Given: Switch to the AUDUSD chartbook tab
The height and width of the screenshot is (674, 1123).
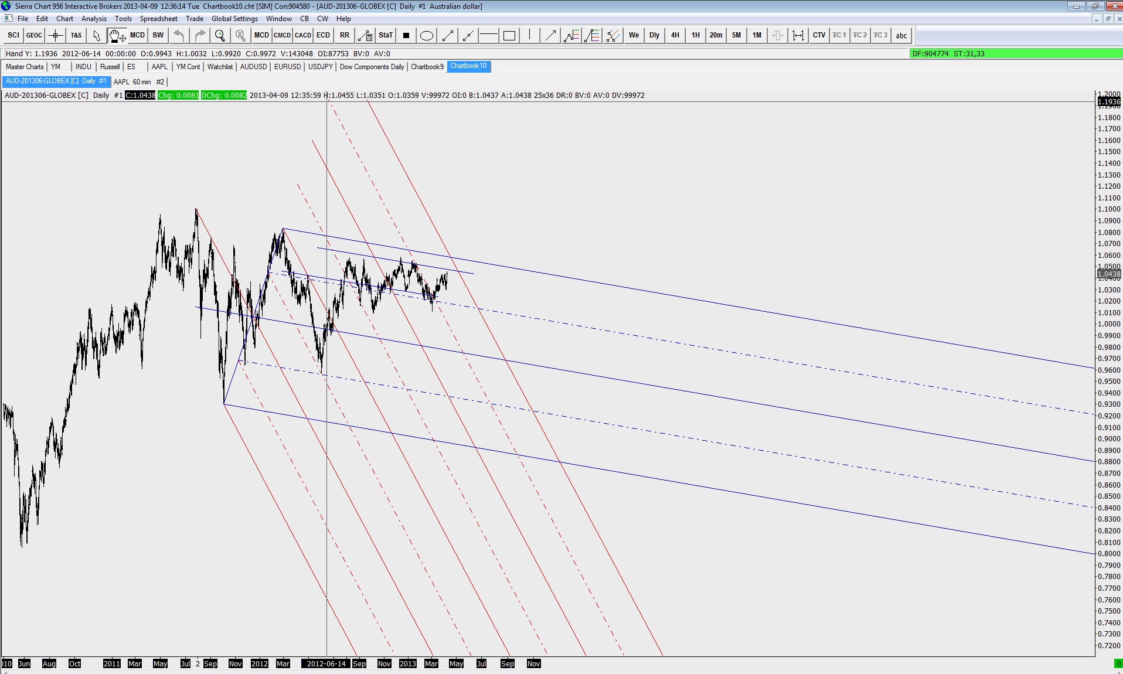Looking at the screenshot, I should [253, 67].
